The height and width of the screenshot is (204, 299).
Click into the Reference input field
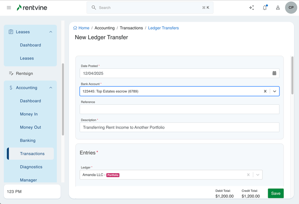click(179, 110)
